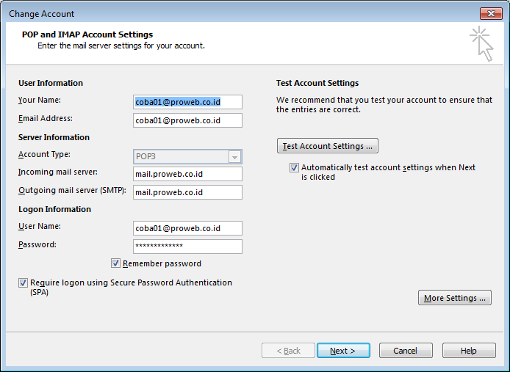Click the Outgoing mail server (SMTP) field

click(x=187, y=192)
